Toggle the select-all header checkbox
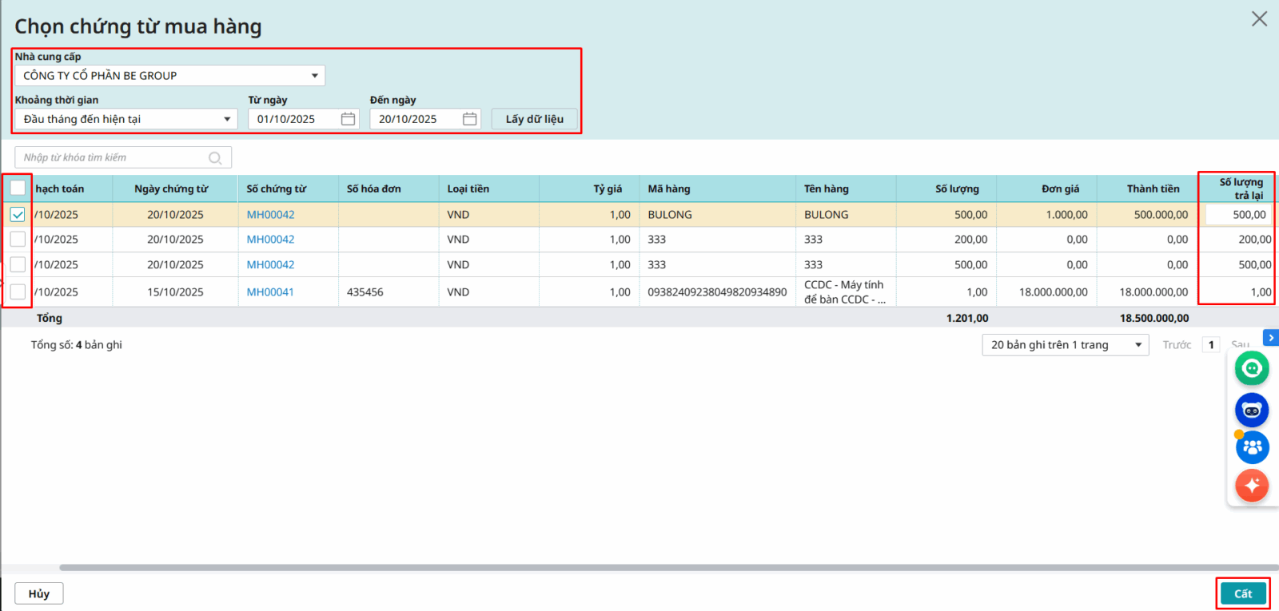This screenshot has height=611, width=1279. tap(18, 188)
